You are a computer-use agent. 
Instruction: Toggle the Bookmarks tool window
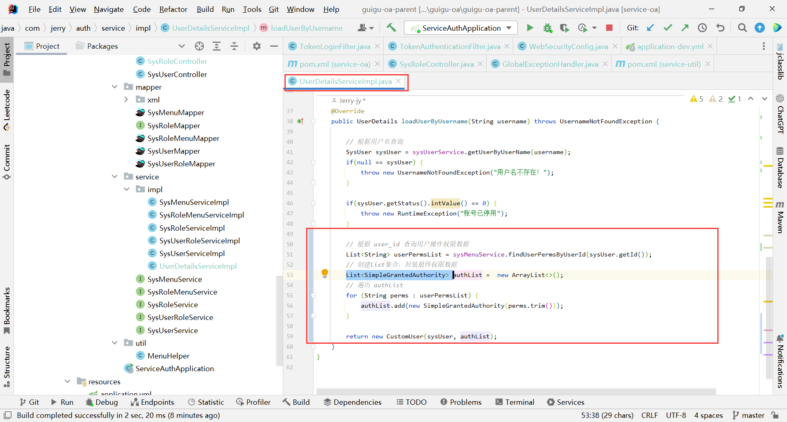[7, 311]
